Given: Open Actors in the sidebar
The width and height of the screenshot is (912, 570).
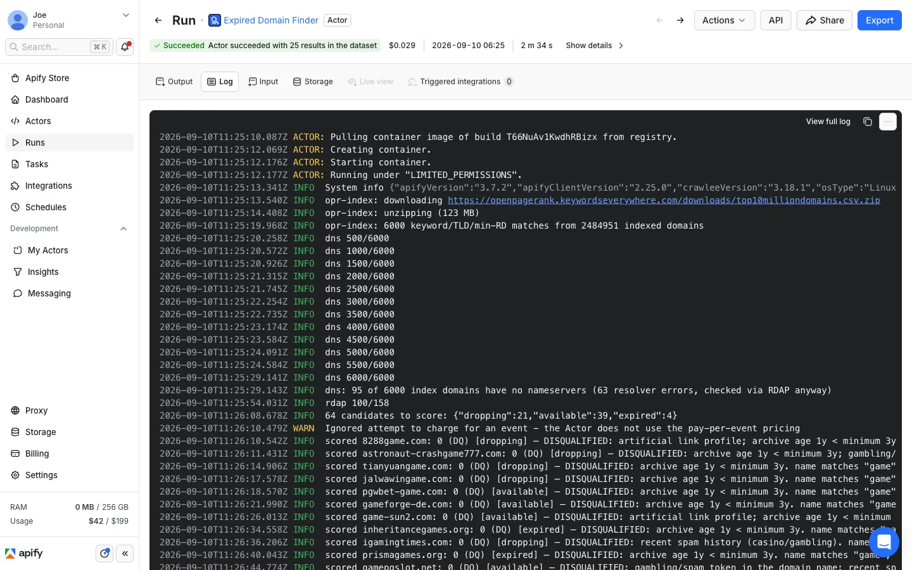Looking at the screenshot, I should click(69, 121).
